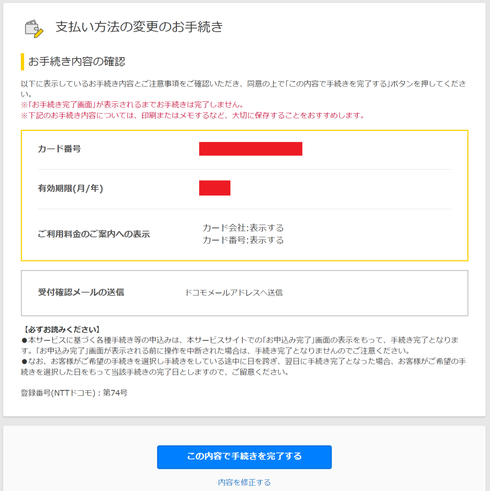This screenshot has width=490, height=491.
Task: Click the section heading お手続き内容の確認
Action: pyautogui.click(x=78, y=61)
